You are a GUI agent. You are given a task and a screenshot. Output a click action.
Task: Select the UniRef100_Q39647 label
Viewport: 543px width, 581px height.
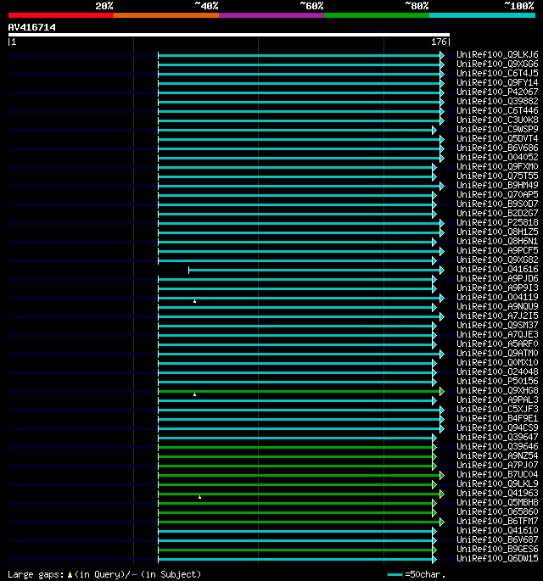497,437
